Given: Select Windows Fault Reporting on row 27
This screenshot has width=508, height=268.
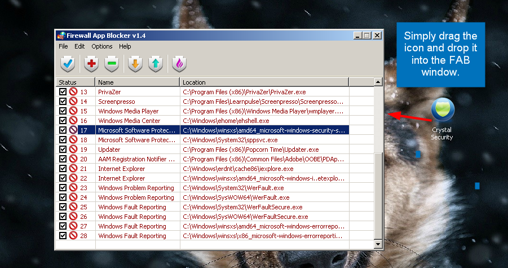Looking at the screenshot, I should point(132,226).
